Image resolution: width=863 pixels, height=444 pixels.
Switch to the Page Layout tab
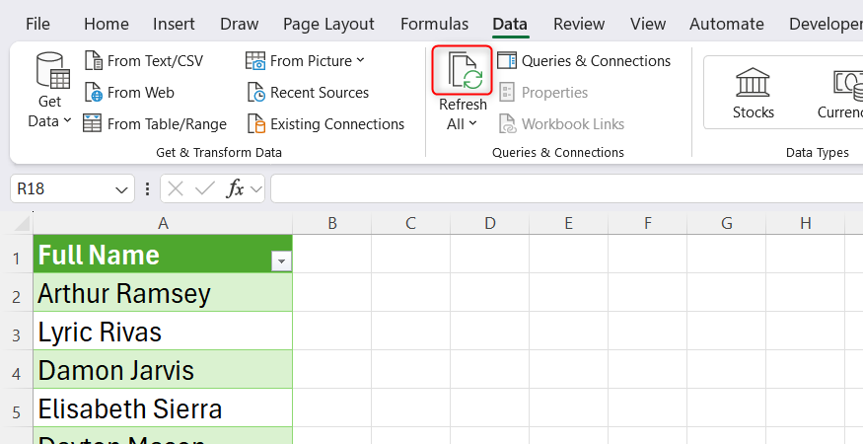328,24
